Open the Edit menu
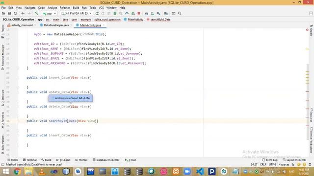This screenshot has width=314, height=176. click(11, 8)
